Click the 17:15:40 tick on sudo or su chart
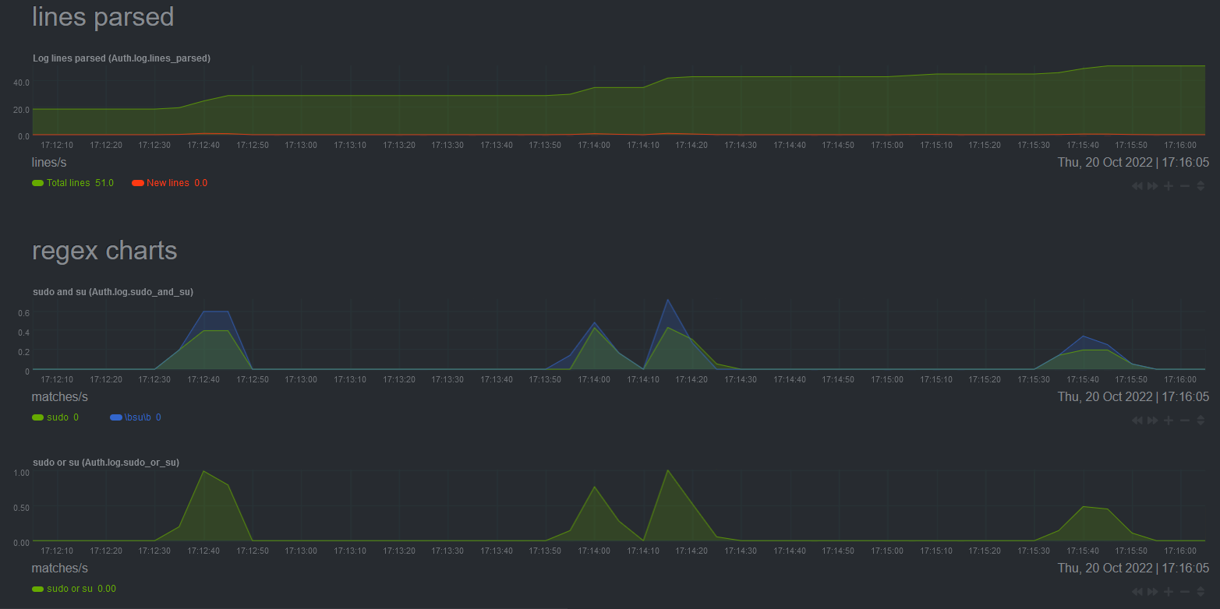1220x609 pixels. pos(1083,551)
